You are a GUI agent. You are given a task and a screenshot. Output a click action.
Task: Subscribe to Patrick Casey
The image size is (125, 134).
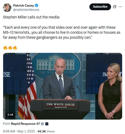(100, 7)
